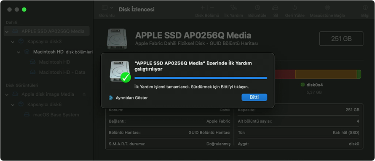Select Kapsayıcı disk3 in the sidebar

point(45,42)
